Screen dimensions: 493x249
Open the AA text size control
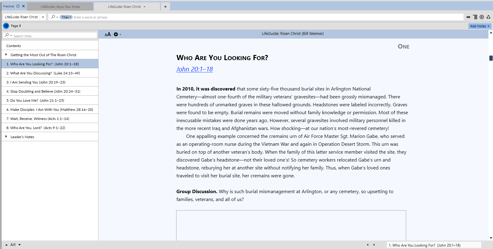click(108, 34)
